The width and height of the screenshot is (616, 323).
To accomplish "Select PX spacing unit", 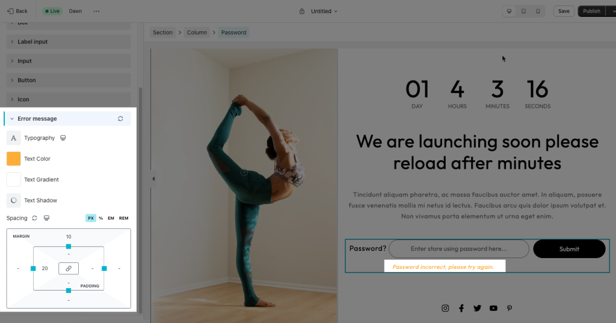I will pyautogui.click(x=91, y=219).
